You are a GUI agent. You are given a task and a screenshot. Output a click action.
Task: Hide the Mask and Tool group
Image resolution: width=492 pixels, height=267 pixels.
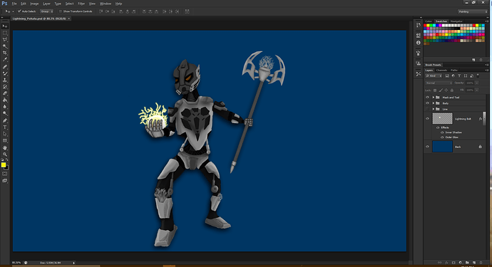tap(427, 97)
